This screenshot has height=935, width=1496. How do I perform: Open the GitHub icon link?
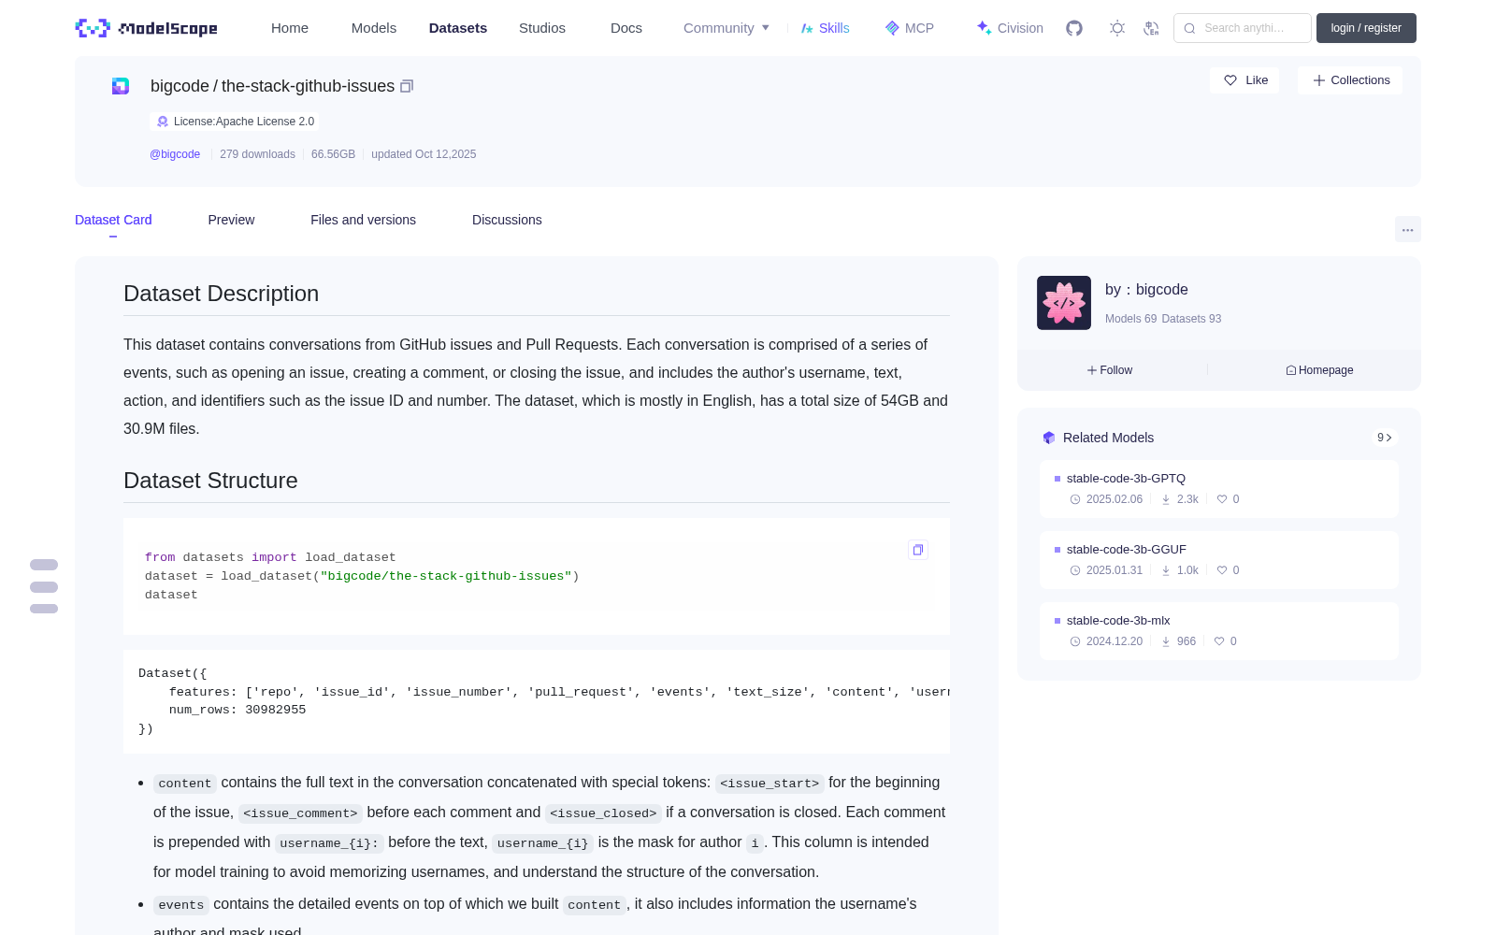click(x=1074, y=28)
